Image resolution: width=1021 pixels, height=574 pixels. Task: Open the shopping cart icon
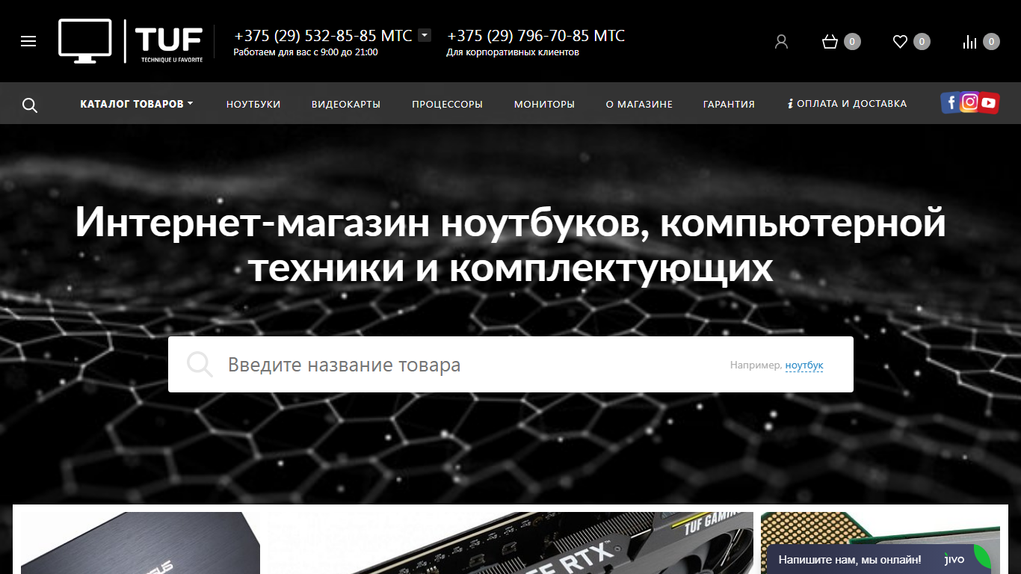point(830,42)
